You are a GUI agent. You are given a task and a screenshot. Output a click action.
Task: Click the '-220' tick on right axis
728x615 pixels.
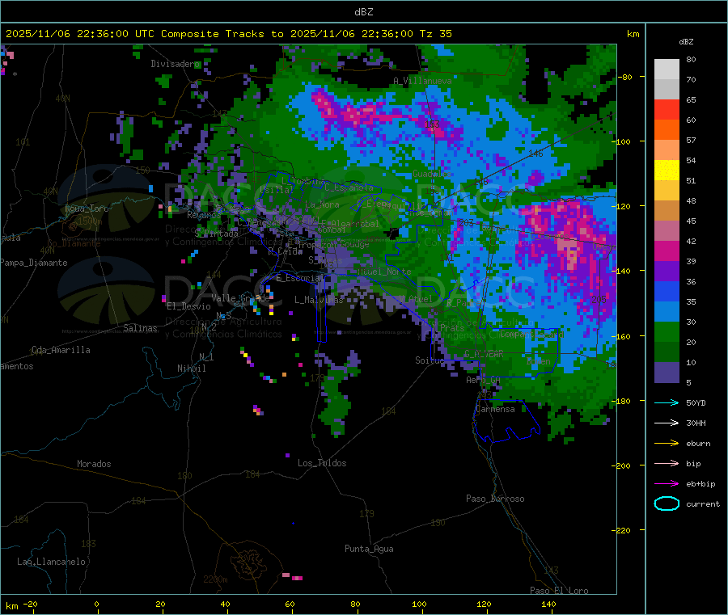[x=621, y=530]
